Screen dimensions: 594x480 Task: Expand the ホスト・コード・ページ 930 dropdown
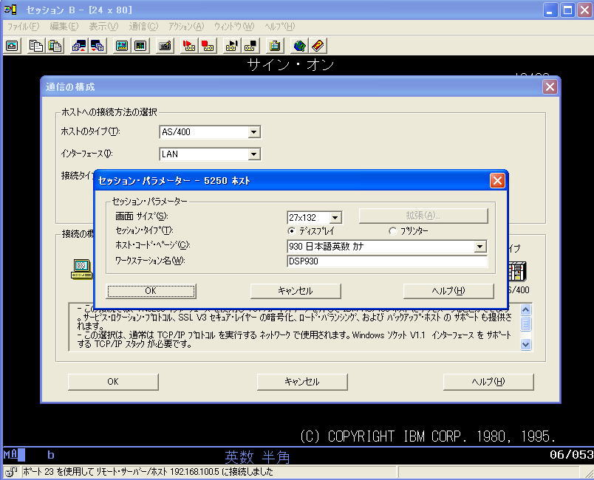[x=479, y=247]
